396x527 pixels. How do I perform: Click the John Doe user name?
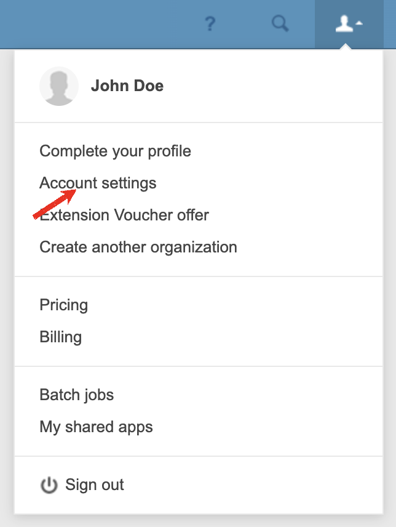(127, 86)
